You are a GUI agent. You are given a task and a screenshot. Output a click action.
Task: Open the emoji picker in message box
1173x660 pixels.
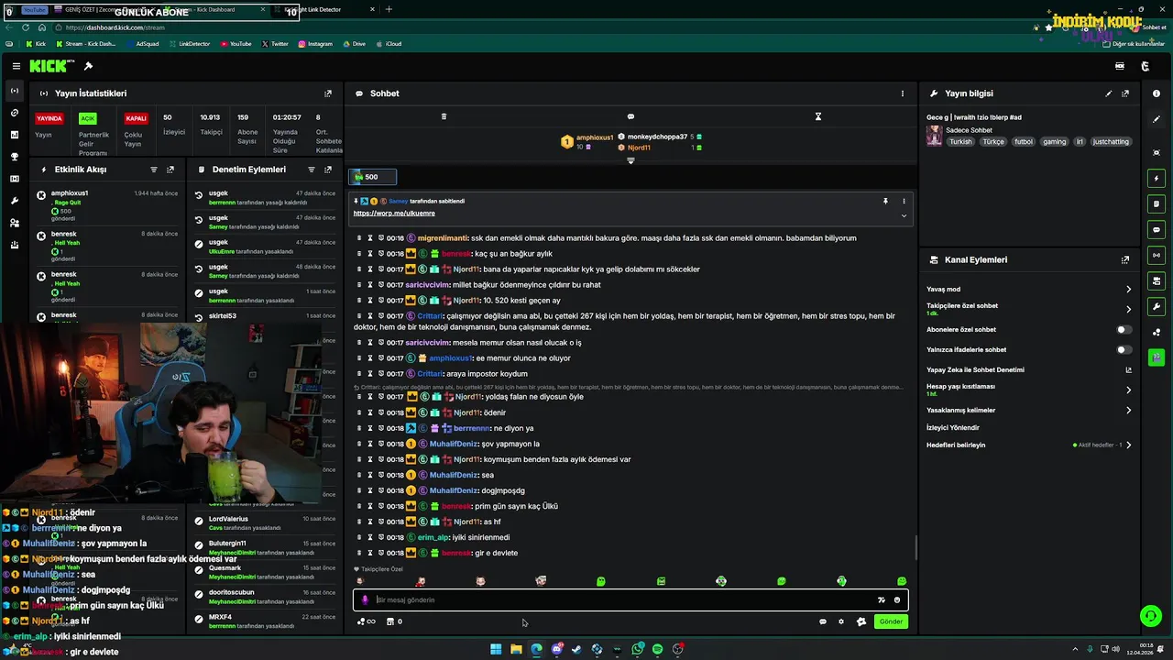tap(897, 599)
